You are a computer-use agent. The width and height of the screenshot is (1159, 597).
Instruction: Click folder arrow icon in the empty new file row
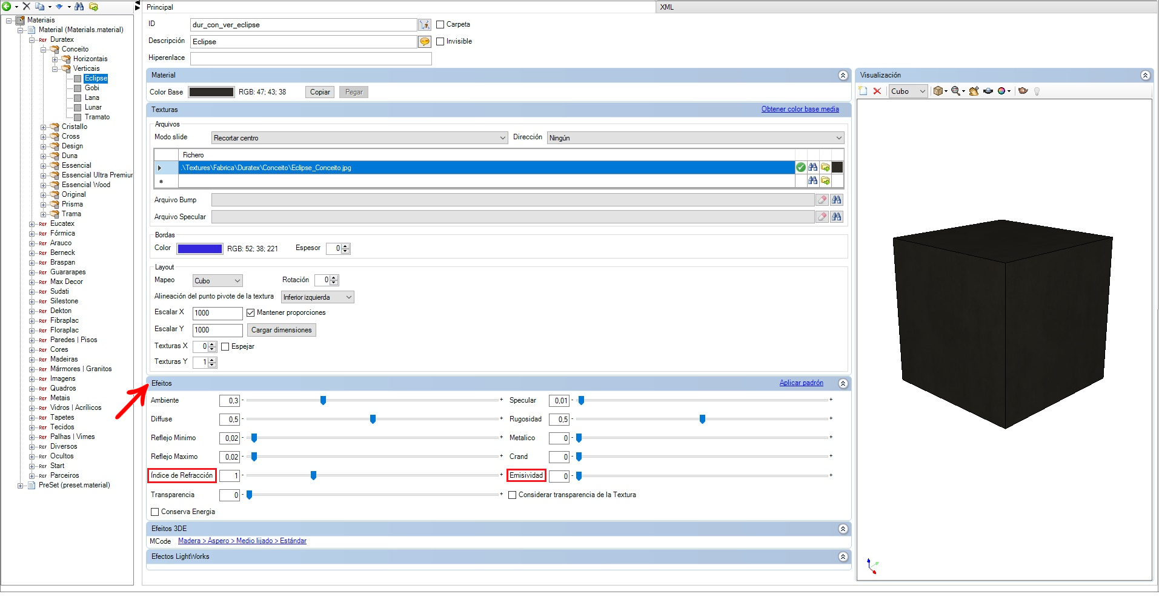[825, 180]
